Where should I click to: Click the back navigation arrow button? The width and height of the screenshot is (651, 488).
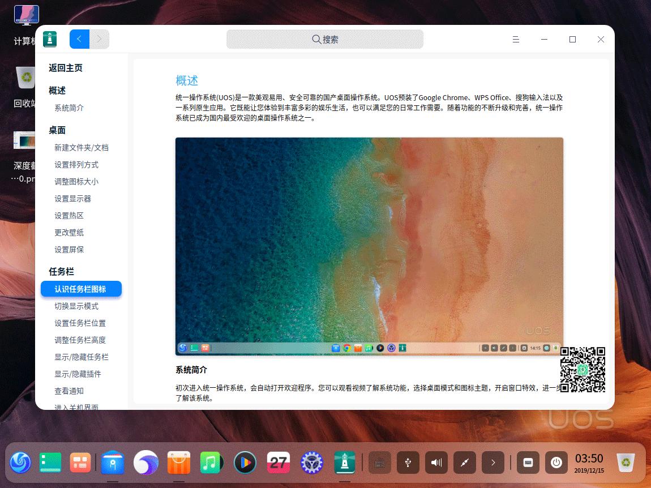(79, 39)
